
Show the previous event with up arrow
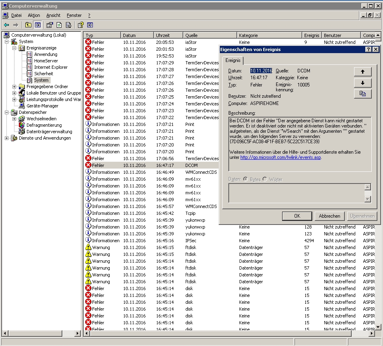pyautogui.click(x=363, y=72)
